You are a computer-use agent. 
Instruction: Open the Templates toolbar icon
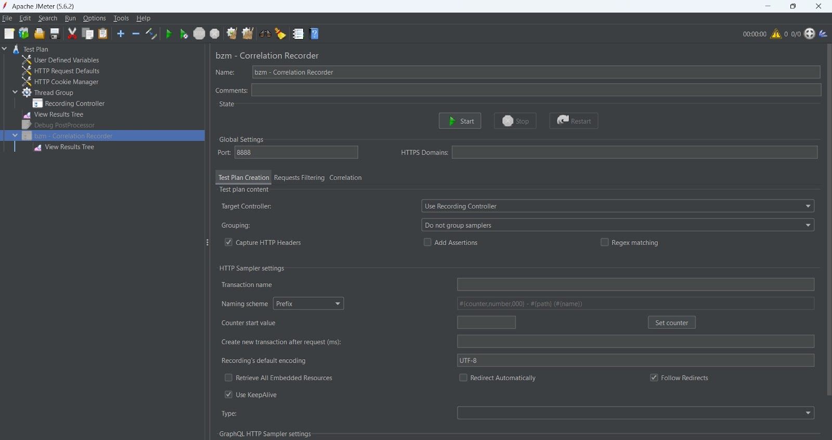point(24,34)
